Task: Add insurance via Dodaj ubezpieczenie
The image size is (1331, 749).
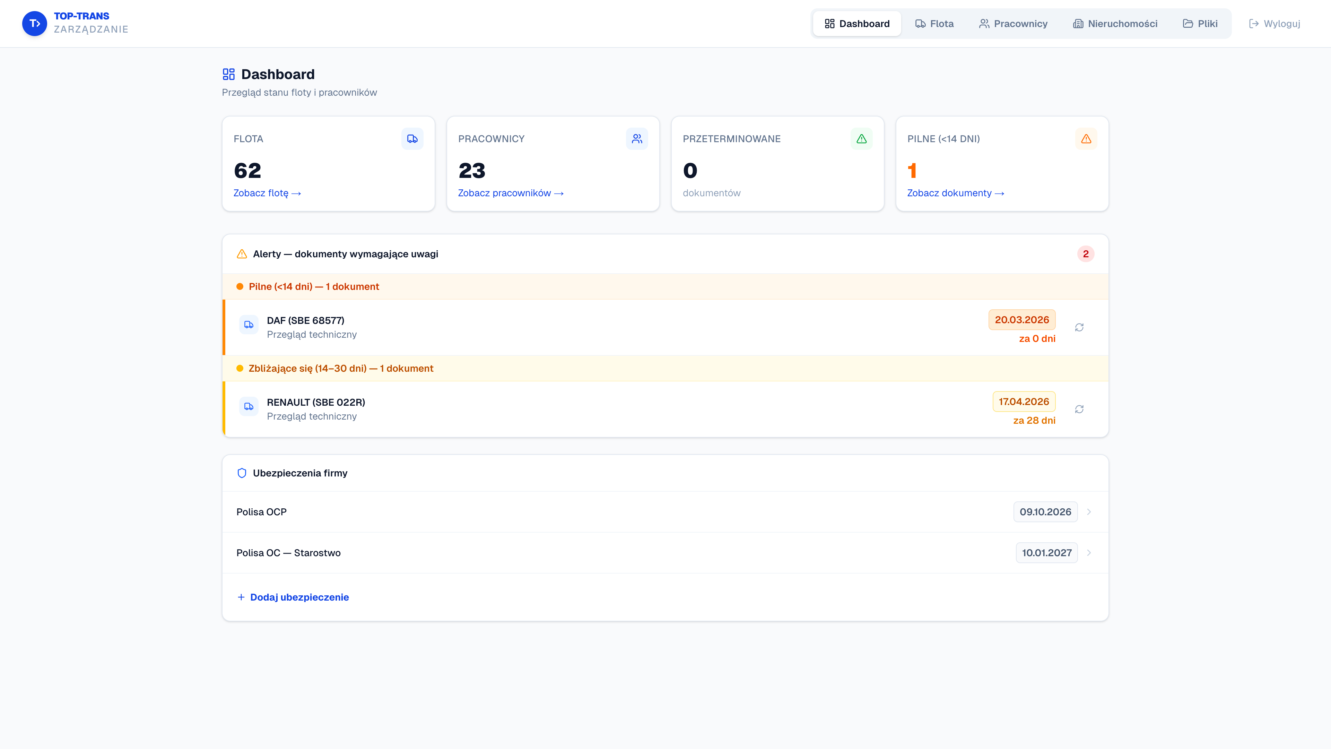Action: (x=293, y=597)
